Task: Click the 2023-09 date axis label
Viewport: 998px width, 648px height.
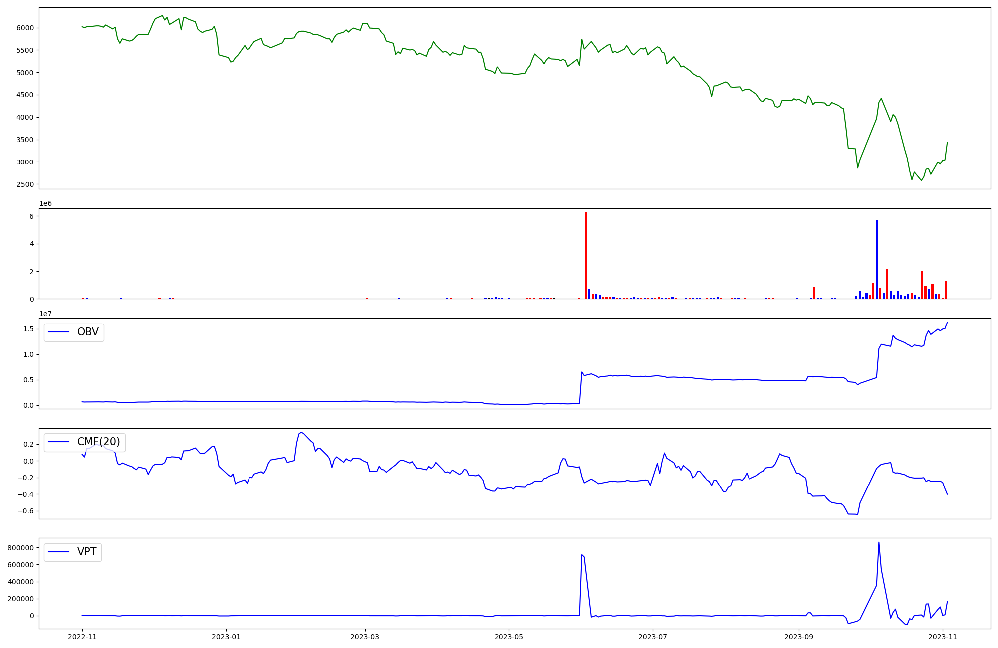Action: point(799,637)
